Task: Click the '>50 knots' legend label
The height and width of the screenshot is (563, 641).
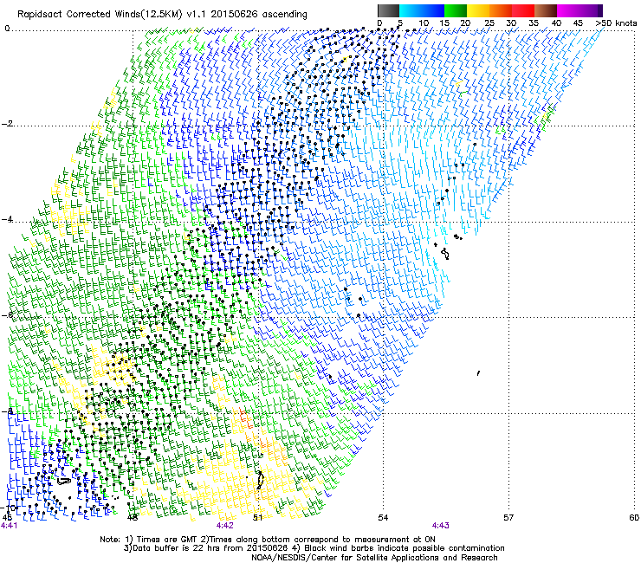Action: 616,23
